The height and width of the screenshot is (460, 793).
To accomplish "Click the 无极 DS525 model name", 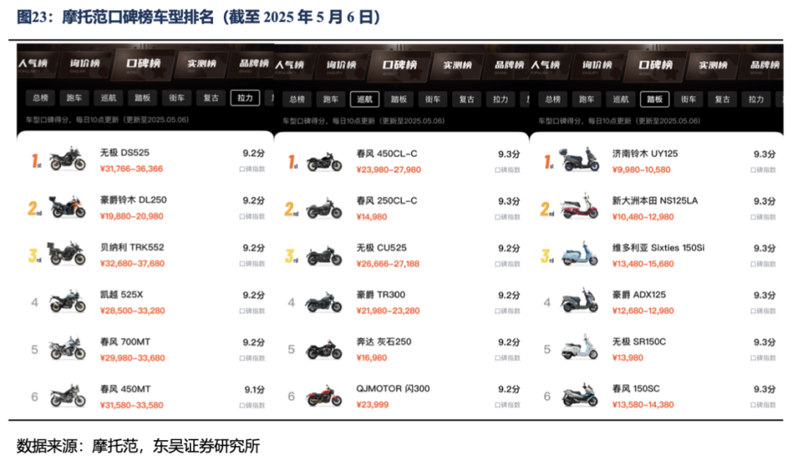I will tap(124, 153).
